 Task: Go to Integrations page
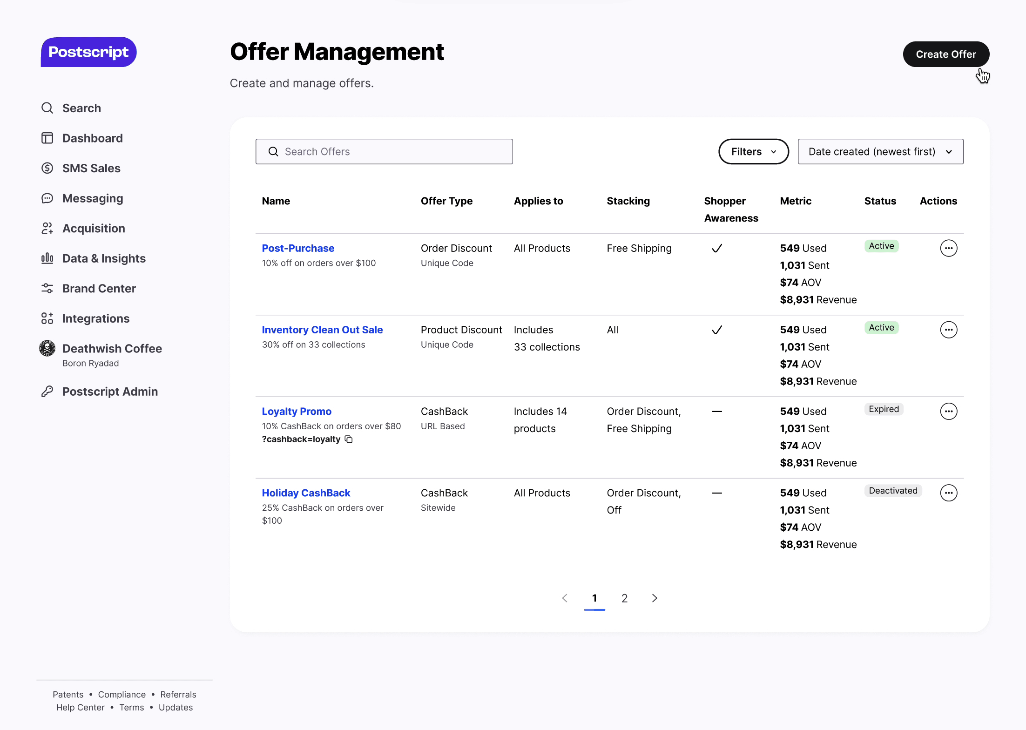95,318
